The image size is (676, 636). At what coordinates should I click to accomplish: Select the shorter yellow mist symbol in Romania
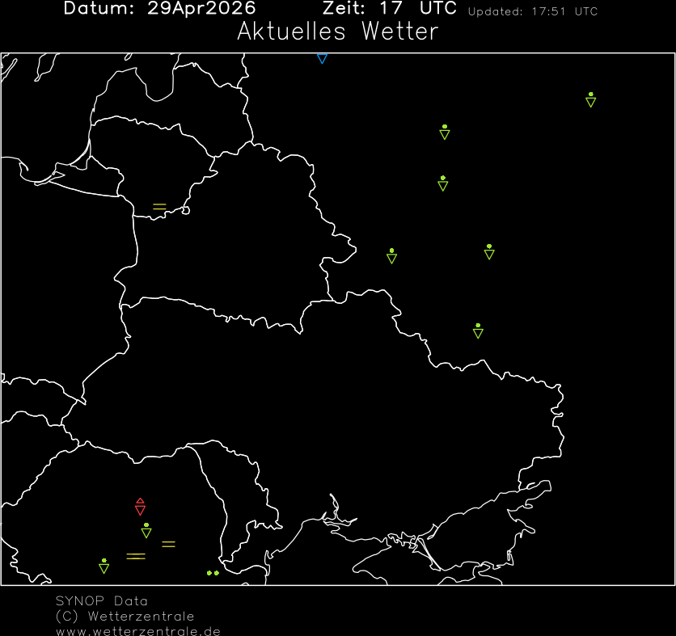(x=168, y=544)
